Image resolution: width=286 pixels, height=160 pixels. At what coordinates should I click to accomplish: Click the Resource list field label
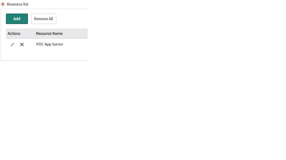(18, 4)
